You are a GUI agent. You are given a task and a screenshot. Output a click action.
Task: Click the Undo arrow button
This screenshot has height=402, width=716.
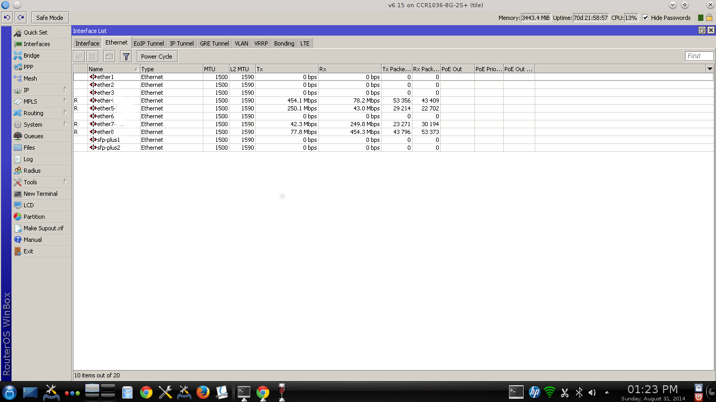click(x=7, y=17)
